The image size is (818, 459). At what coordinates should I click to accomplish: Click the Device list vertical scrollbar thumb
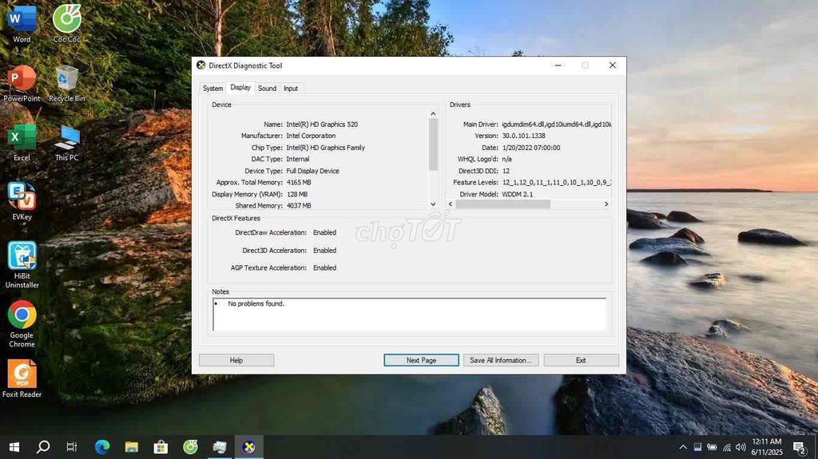(433, 144)
